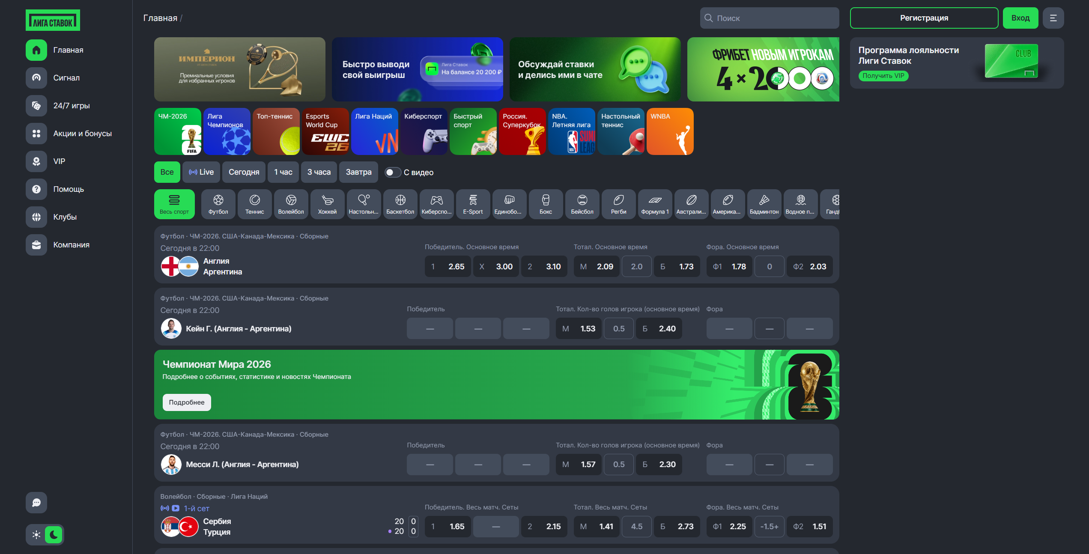Viewport: 1089px width, 554px height.
Task: Open the WNBA category tile
Action: [x=670, y=131]
